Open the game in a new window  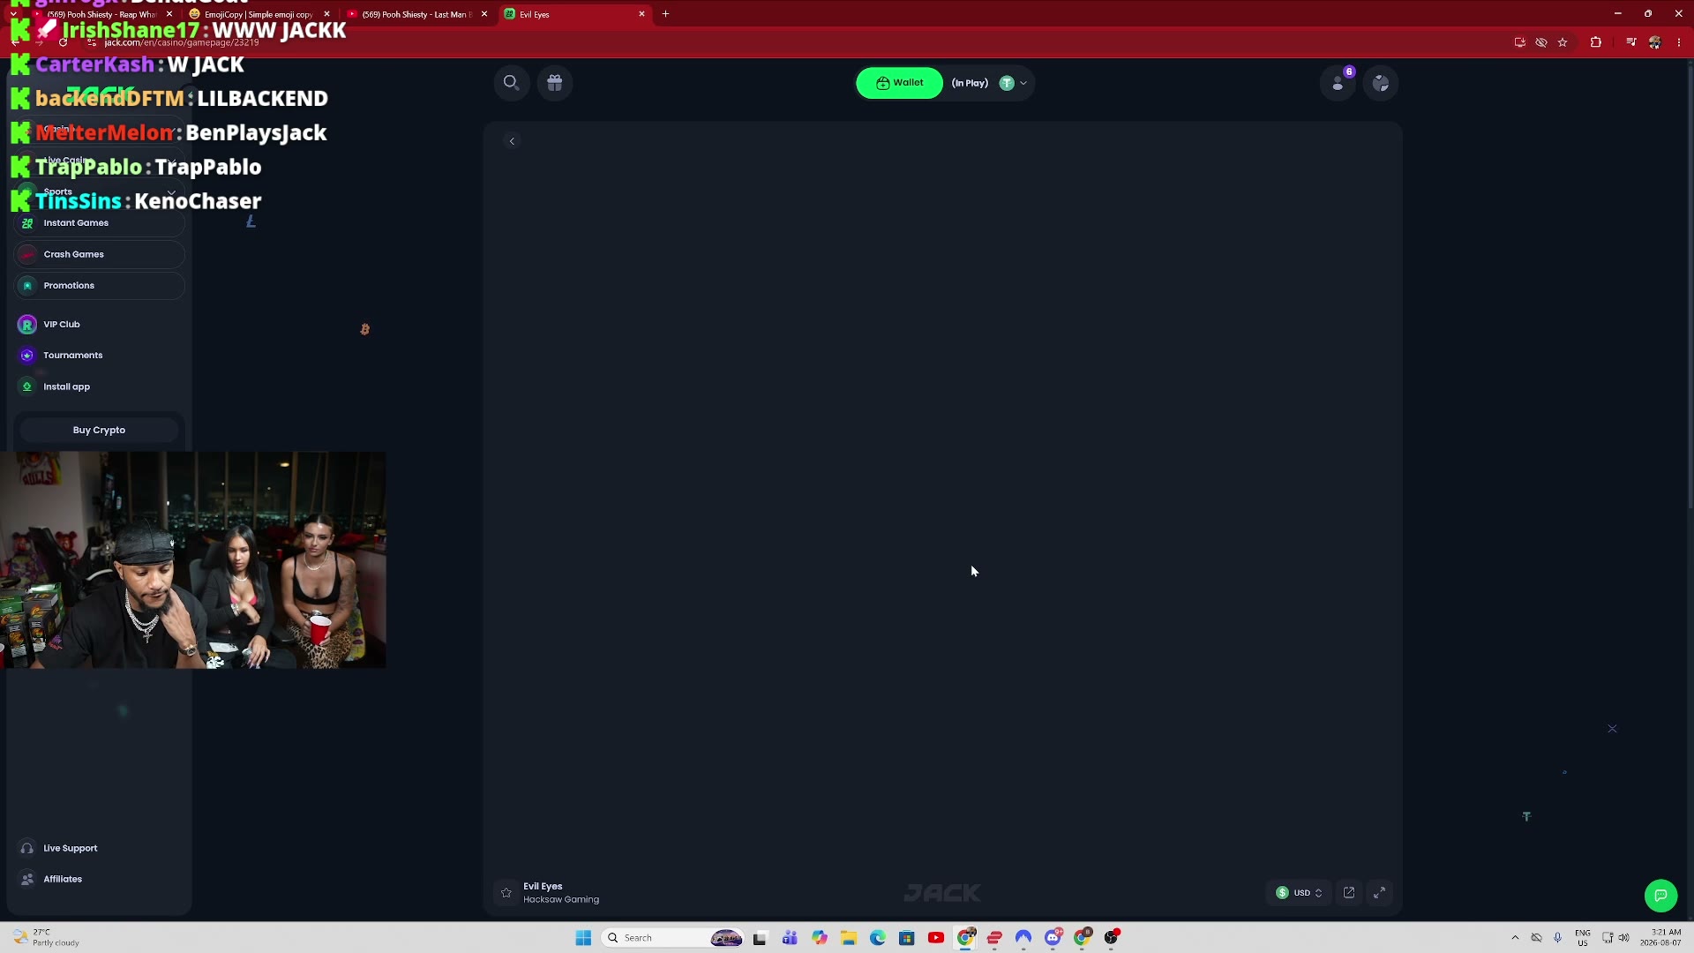click(1349, 893)
